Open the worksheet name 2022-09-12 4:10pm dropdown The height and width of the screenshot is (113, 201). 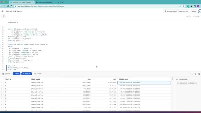(x=14, y=11)
